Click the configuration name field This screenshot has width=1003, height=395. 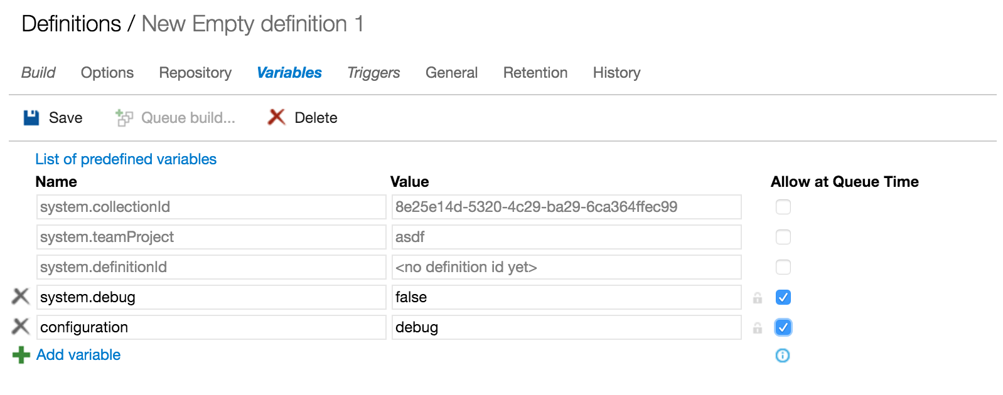[211, 327]
